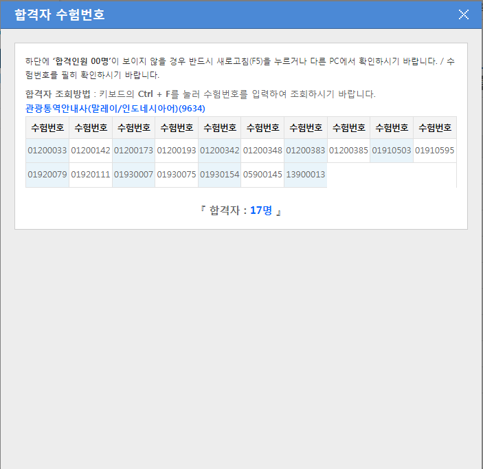483x469 pixels.
Task: Select exam number 01910595
Action: pyautogui.click(x=435, y=151)
